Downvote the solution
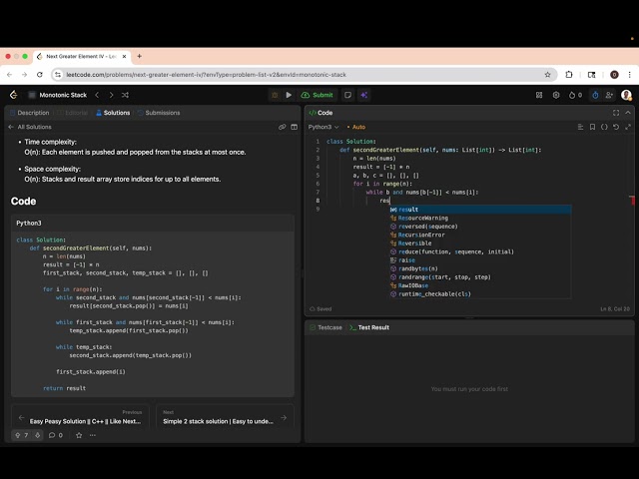 tap(38, 435)
